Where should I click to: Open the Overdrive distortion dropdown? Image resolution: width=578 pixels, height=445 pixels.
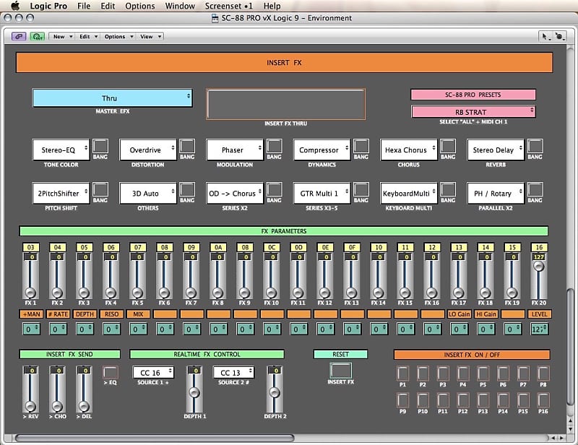[x=148, y=150]
